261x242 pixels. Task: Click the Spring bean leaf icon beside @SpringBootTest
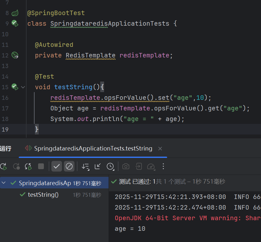pyautogui.click(x=15, y=13)
